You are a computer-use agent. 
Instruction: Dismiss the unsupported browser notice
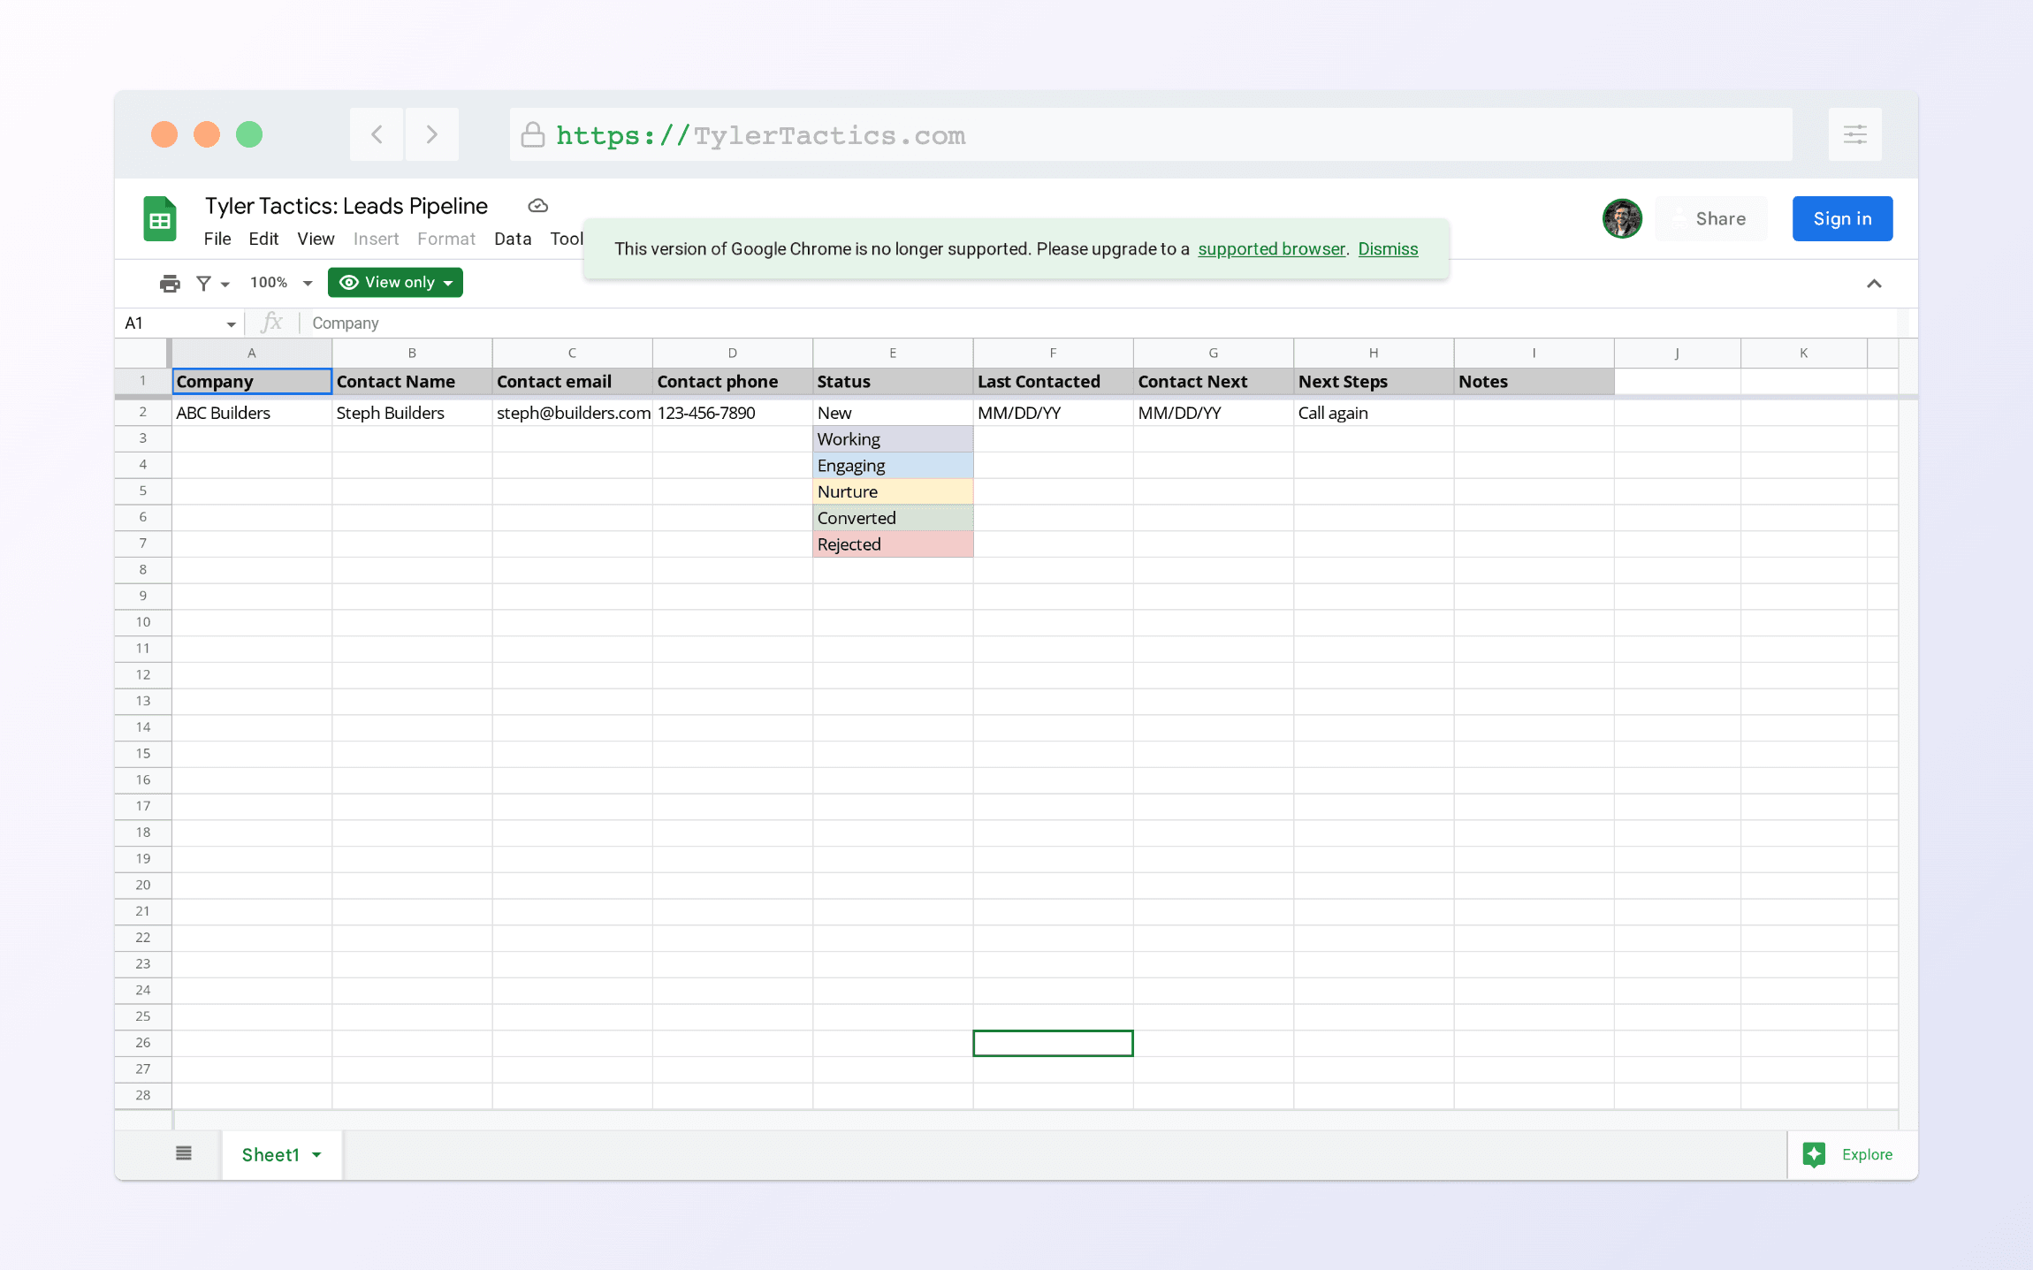point(1388,249)
